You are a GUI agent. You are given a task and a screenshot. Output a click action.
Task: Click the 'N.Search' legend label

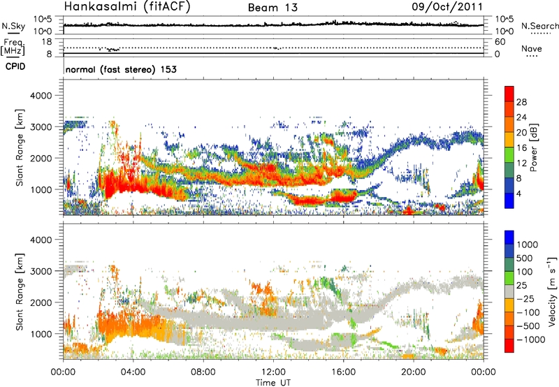click(539, 26)
